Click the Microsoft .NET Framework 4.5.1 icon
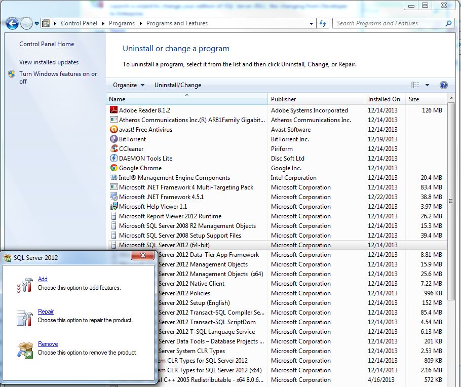This screenshot has height=387, width=461. 113,197
